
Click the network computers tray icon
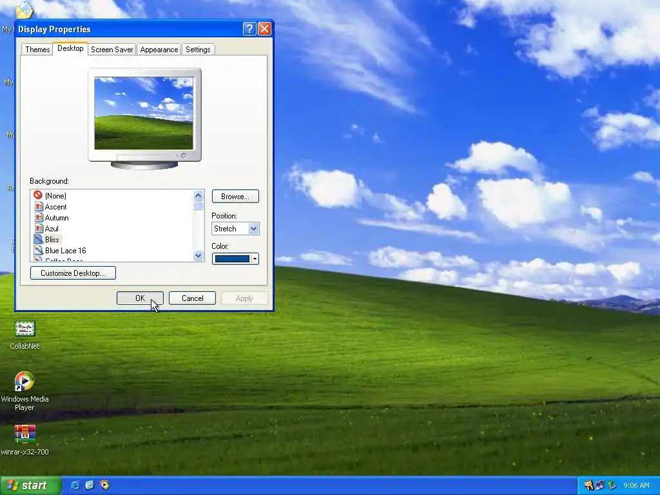pyautogui.click(x=600, y=485)
